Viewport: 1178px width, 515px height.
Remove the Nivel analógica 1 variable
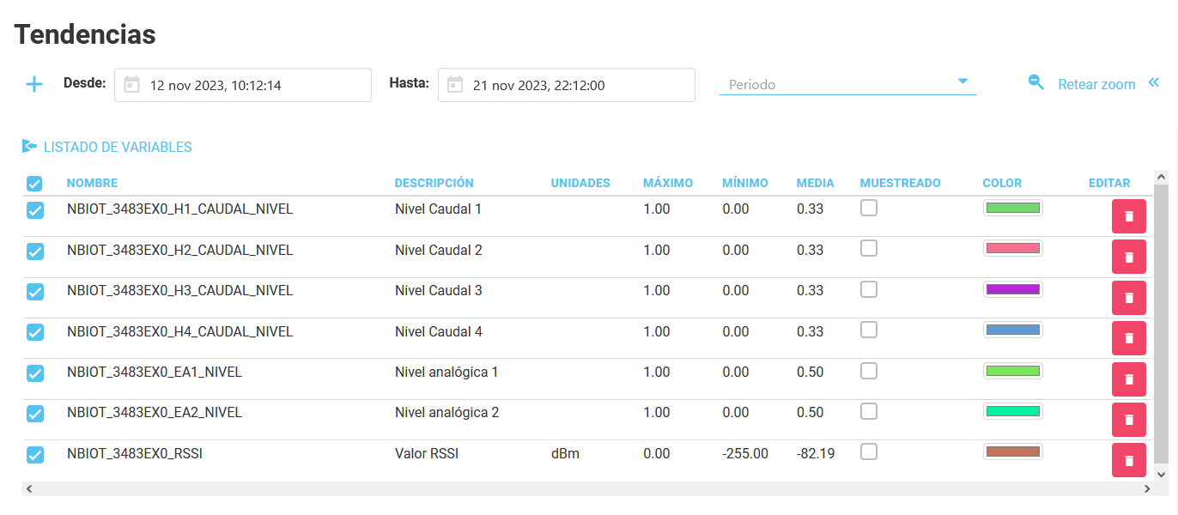(x=1128, y=379)
